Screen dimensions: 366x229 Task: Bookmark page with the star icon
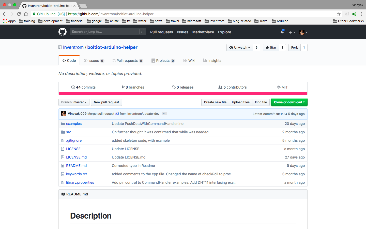coord(339,14)
